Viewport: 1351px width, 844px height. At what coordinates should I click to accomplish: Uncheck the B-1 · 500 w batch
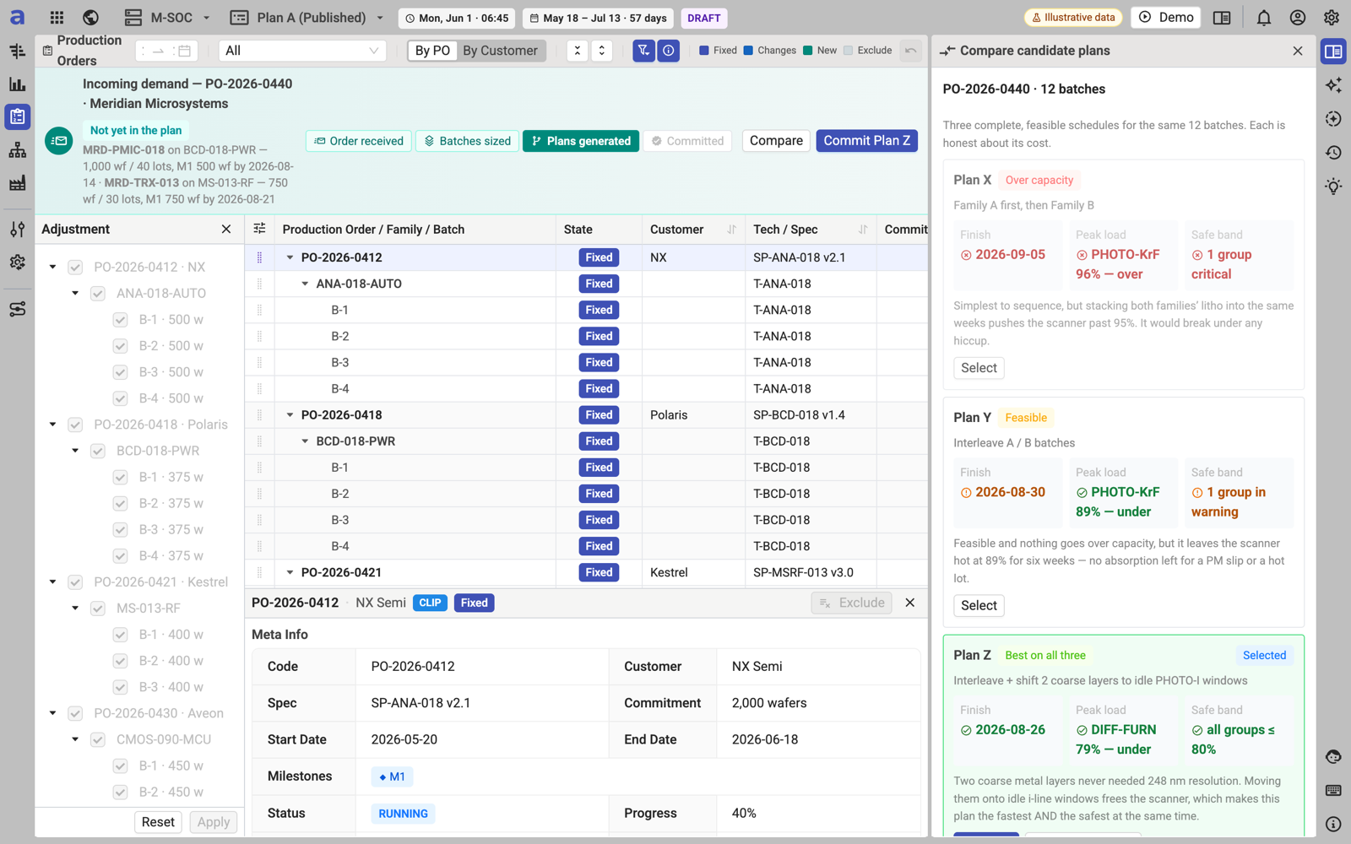tap(121, 319)
